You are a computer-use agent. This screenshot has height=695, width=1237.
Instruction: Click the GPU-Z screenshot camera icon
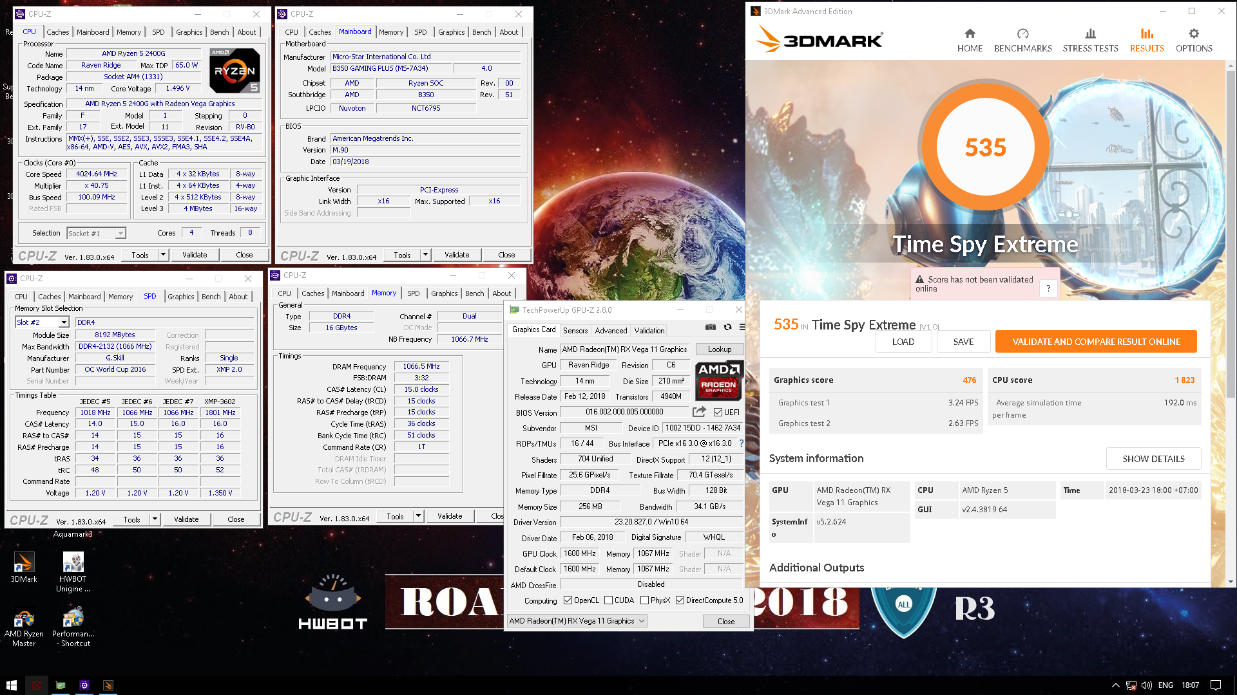[710, 327]
